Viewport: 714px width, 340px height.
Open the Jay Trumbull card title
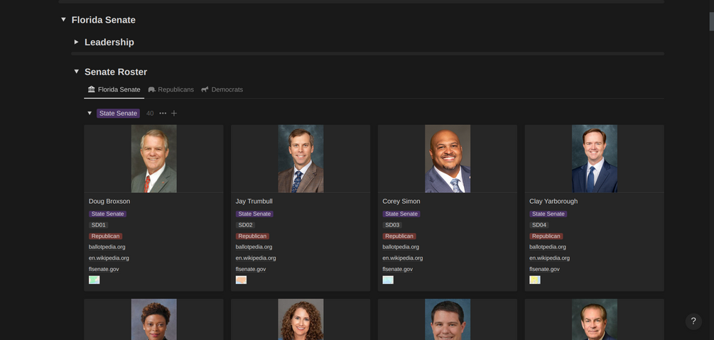pos(254,201)
